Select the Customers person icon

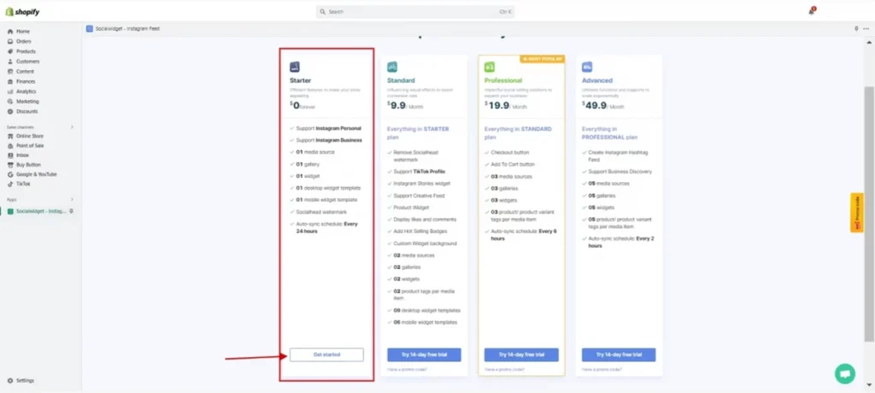click(10, 62)
